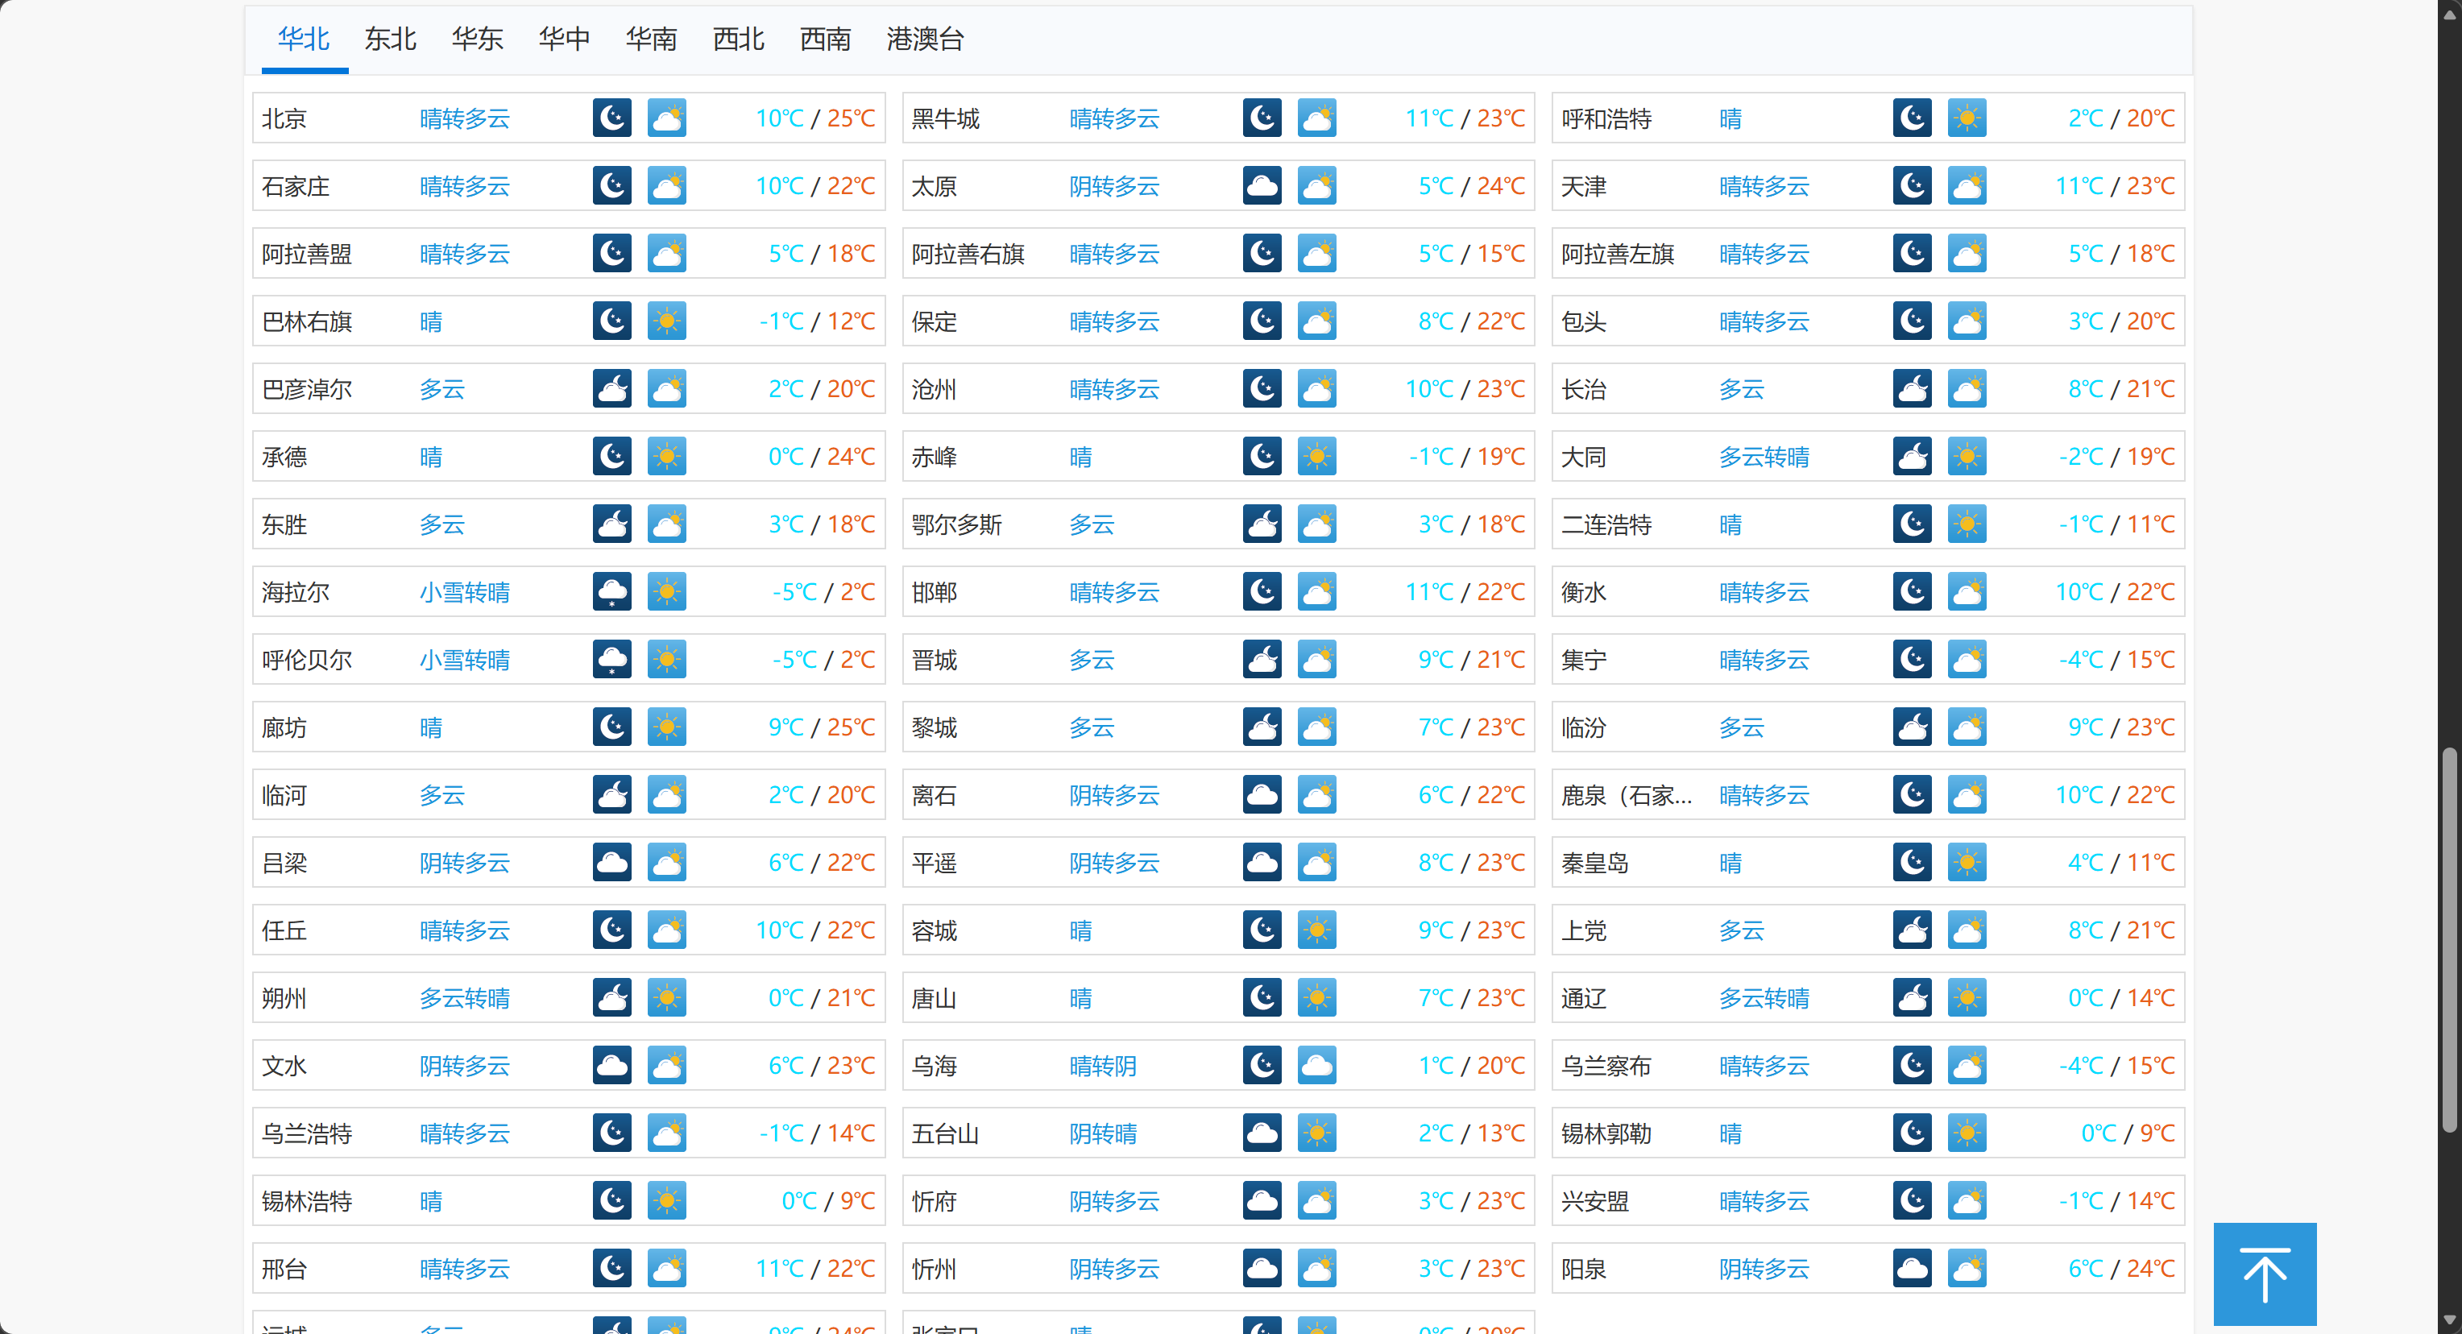Click Chengde's daytime sun weather icon

point(667,456)
